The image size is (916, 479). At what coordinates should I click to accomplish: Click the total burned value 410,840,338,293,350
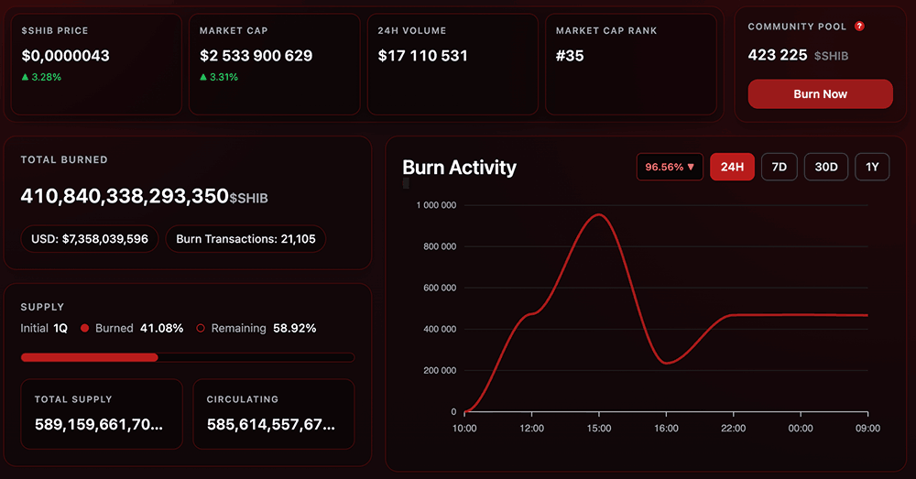125,196
